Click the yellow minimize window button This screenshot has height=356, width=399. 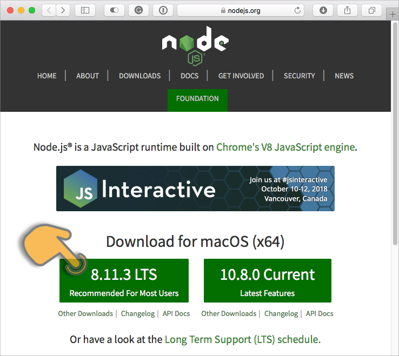(21, 10)
